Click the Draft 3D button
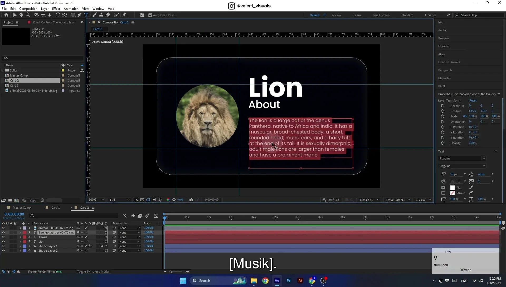The width and height of the screenshot is (506, 287). [x=331, y=200]
